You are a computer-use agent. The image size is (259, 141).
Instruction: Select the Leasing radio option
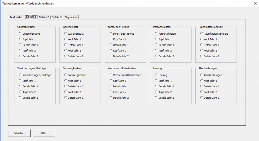click(161, 75)
